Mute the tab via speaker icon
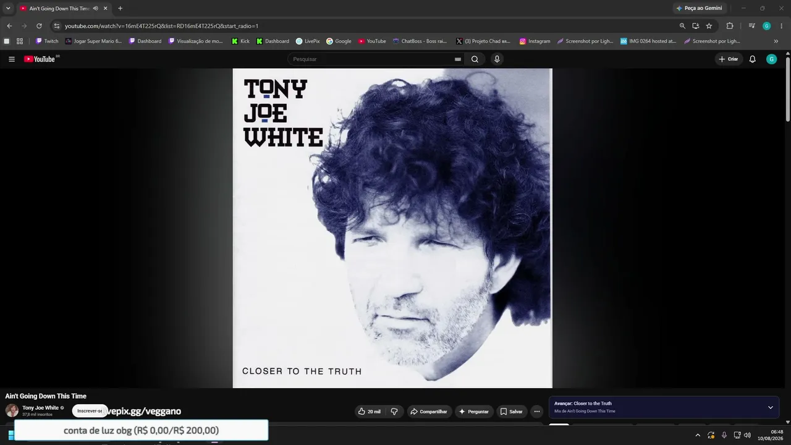This screenshot has width=791, height=445. [95, 9]
